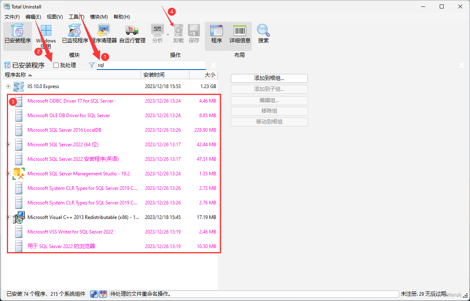Select 用于 SQL Server 2022 的浏览器 entry
The image size is (470, 301).
pyautogui.click(x=61, y=246)
